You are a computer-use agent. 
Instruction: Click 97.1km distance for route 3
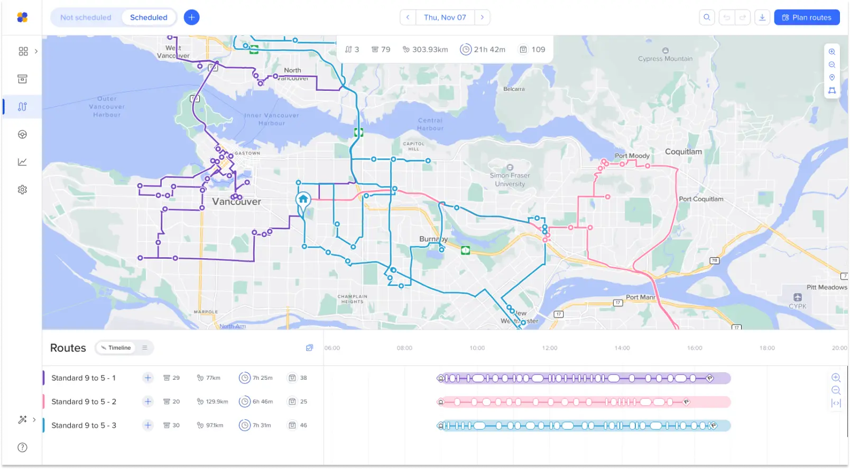click(210, 425)
